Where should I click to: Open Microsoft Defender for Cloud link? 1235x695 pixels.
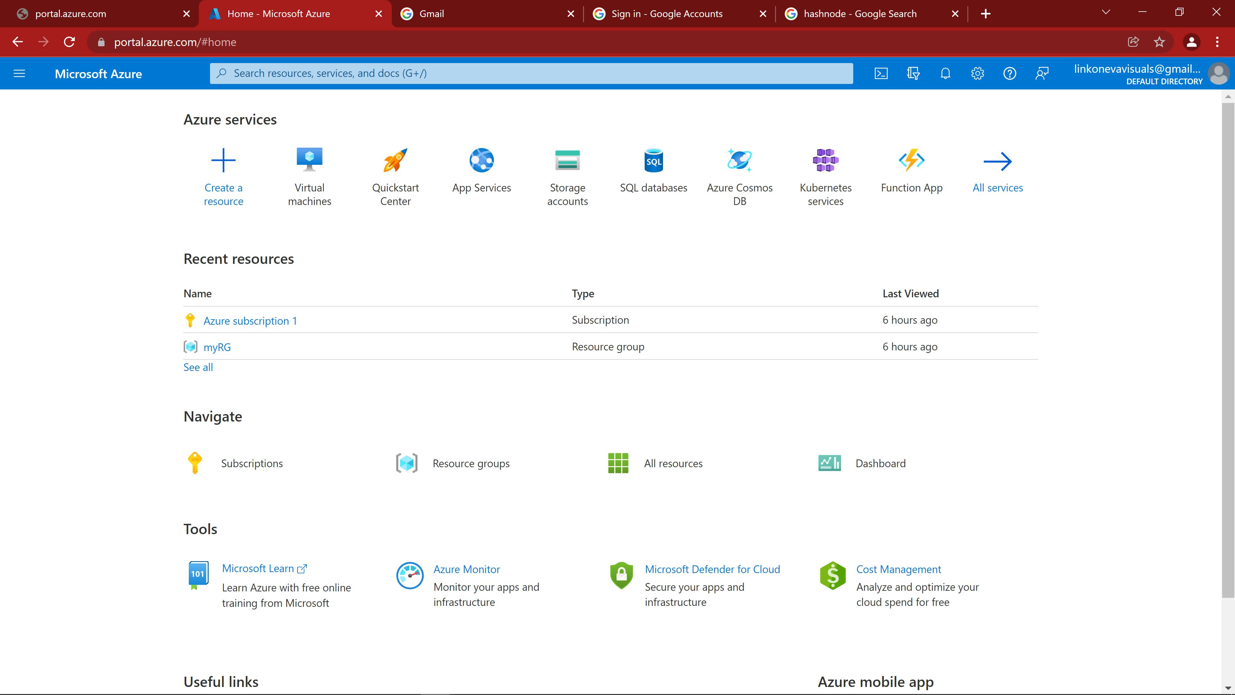(x=712, y=569)
